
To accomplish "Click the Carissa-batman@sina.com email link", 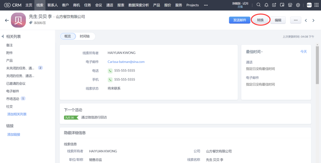I will (126, 62).
